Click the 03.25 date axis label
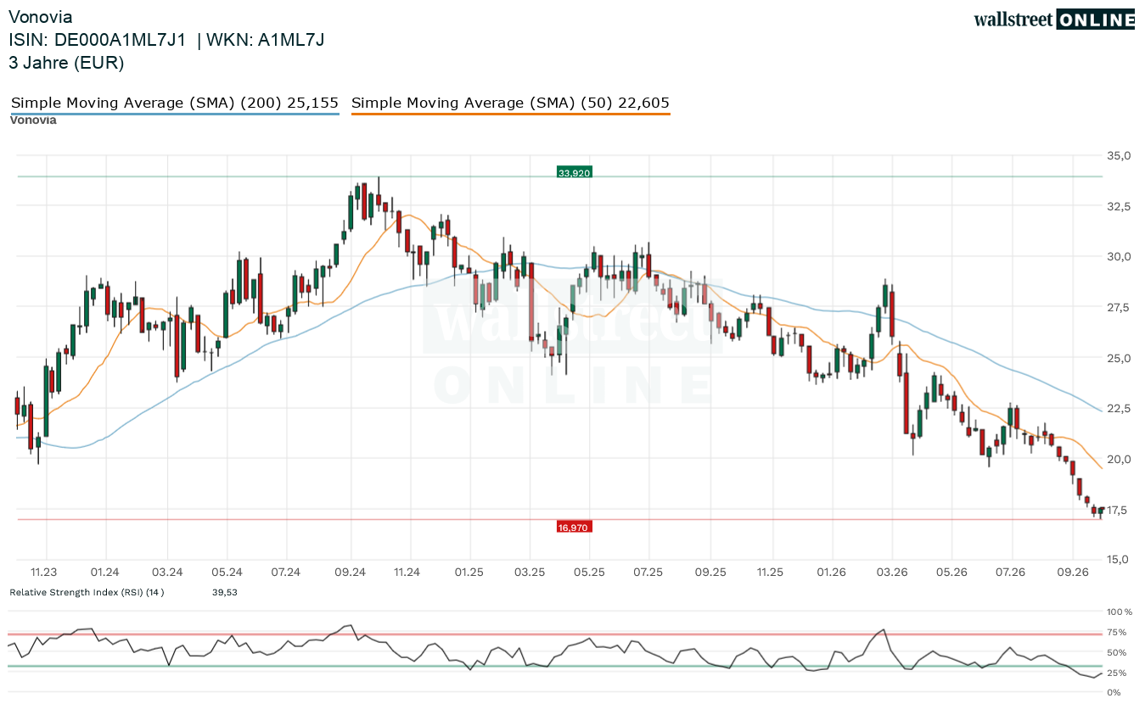The width and height of the screenshot is (1145, 715). [529, 572]
